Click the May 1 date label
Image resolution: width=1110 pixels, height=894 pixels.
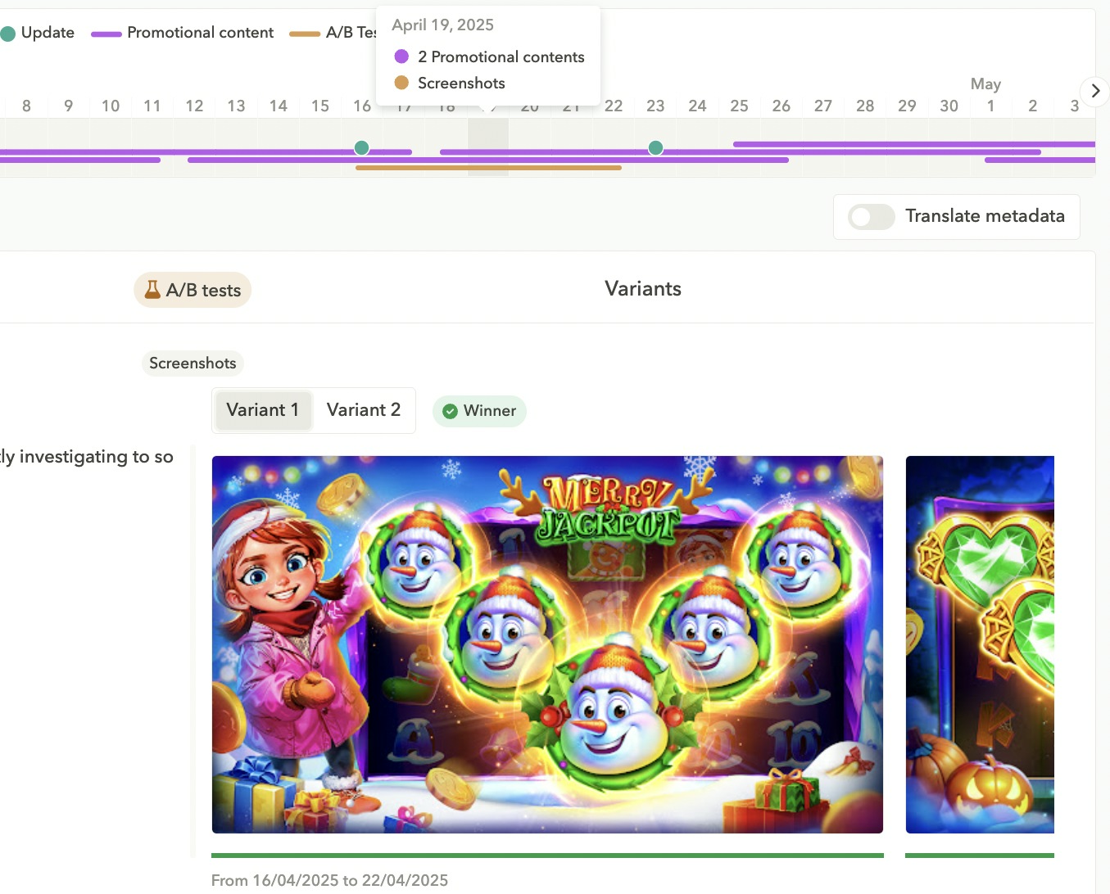pos(990,106)
